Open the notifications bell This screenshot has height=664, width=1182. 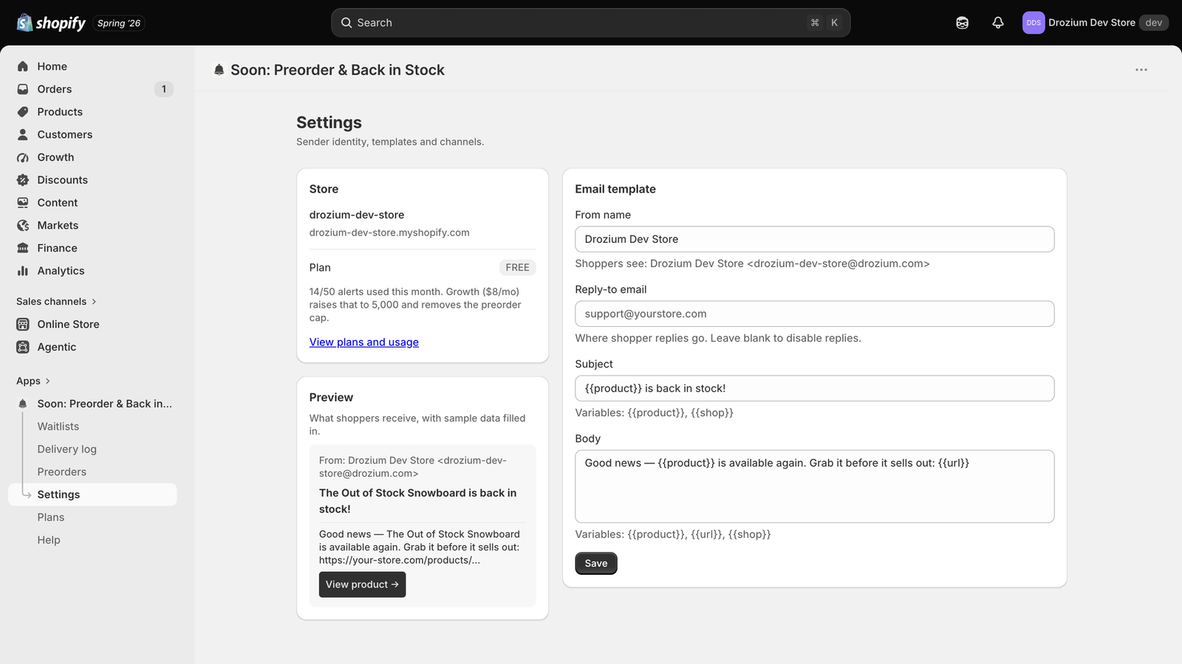point(998,23)
